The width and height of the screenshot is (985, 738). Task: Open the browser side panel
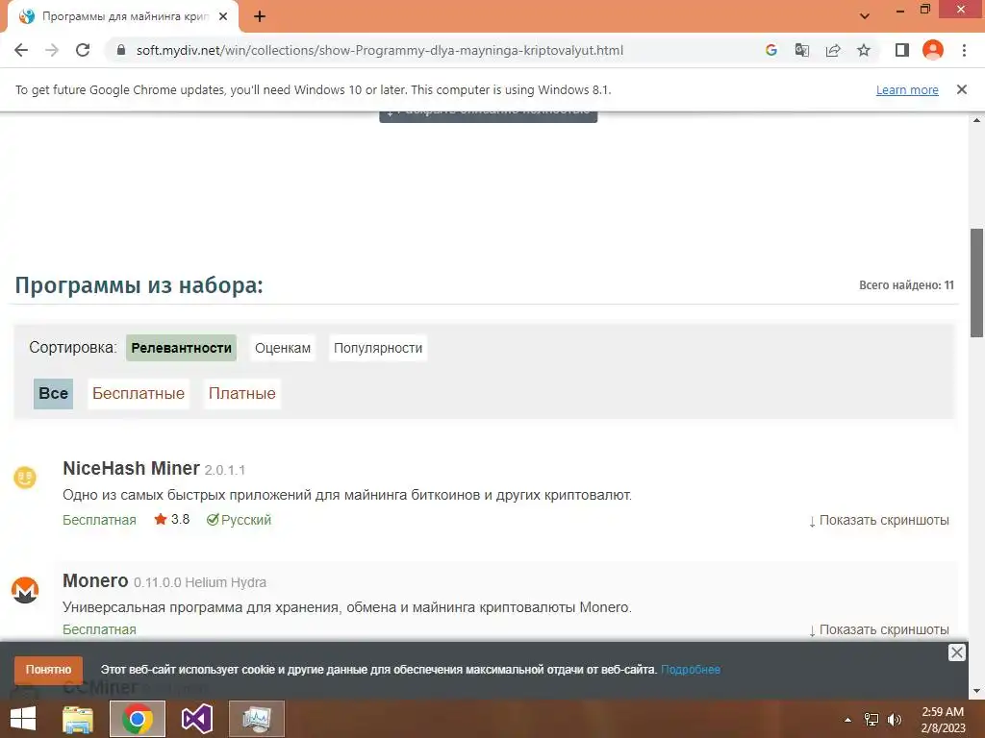tap(902, 50)
